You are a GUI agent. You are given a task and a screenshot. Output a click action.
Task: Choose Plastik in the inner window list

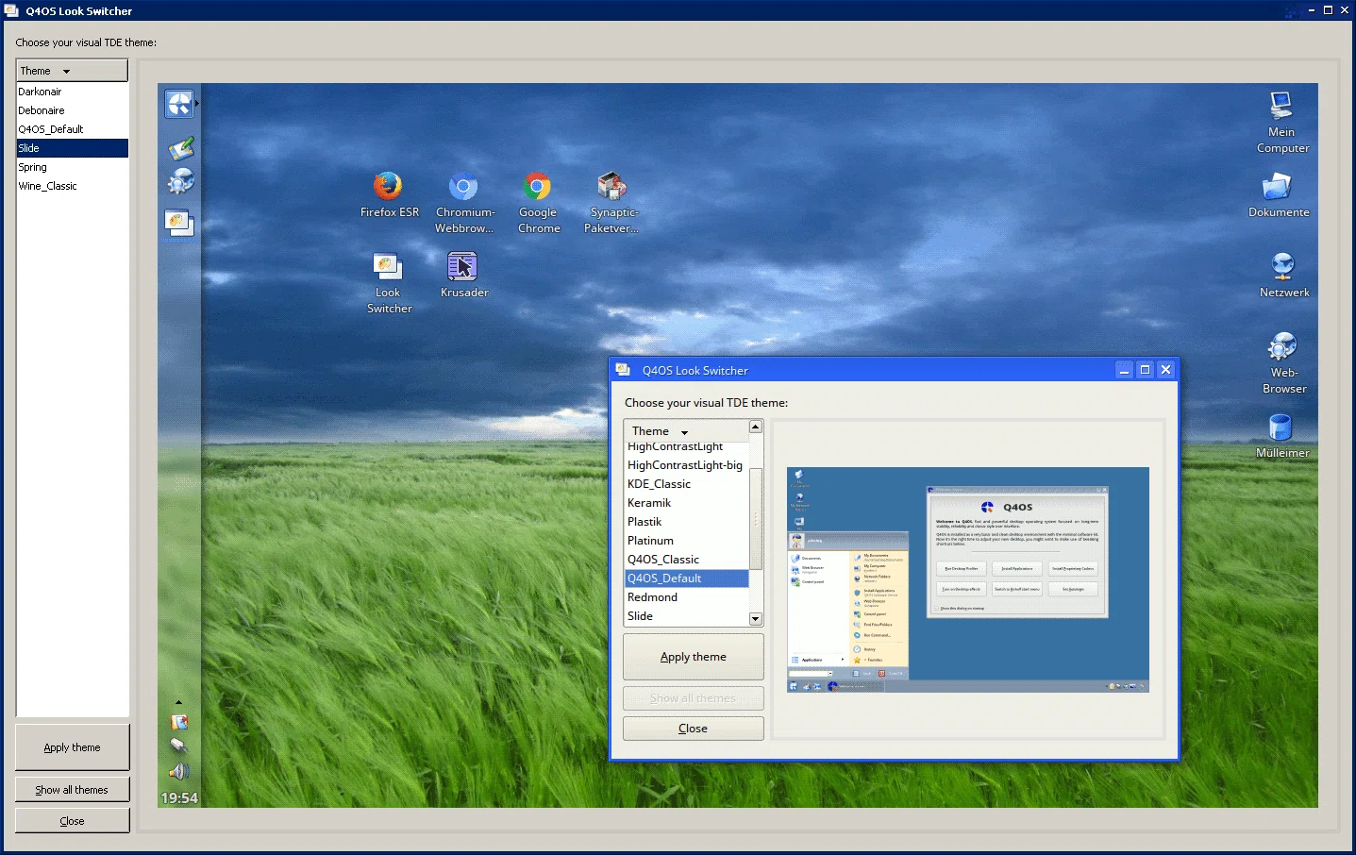686,522
